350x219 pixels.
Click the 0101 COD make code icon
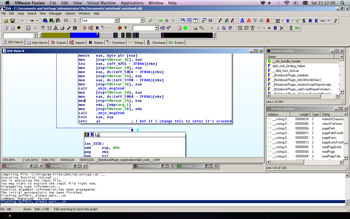click(x=240, y=28)
